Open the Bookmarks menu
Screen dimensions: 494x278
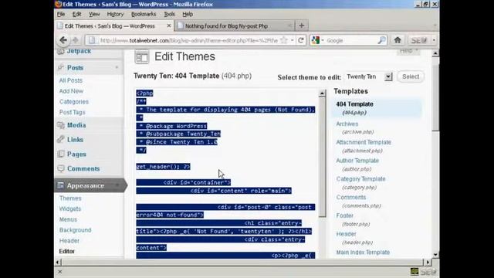tap(144, 14)
